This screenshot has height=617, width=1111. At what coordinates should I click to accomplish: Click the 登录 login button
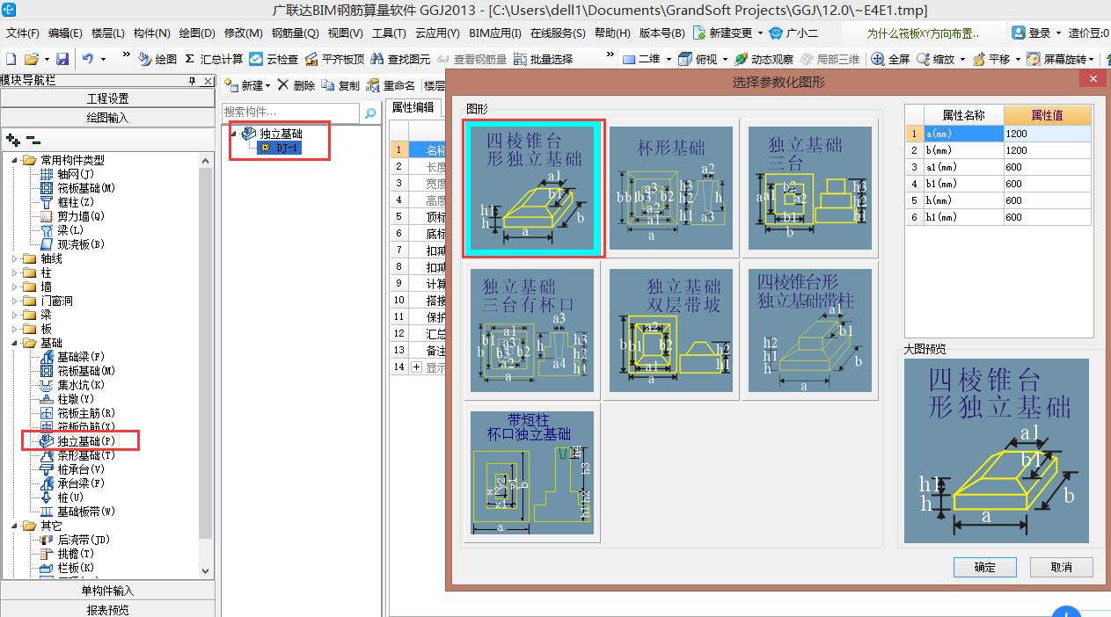[1031, 33]
